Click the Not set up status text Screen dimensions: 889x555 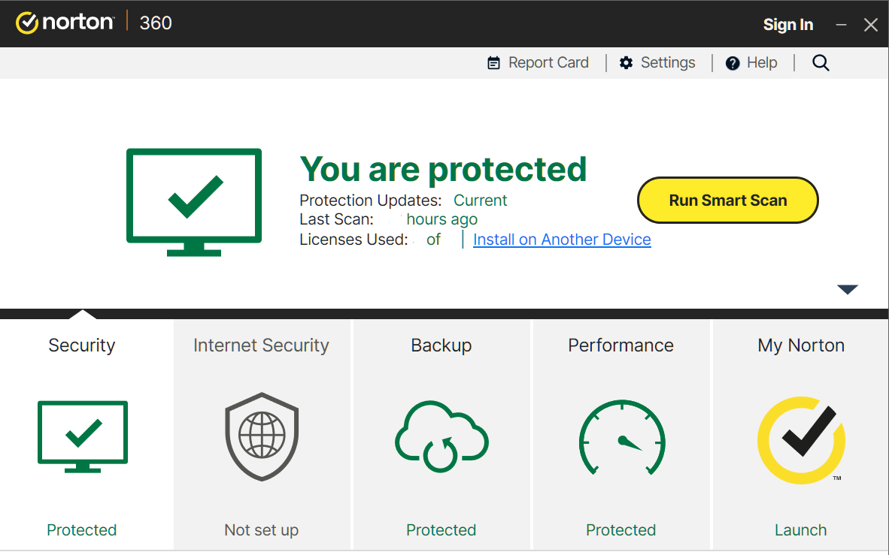261,530
